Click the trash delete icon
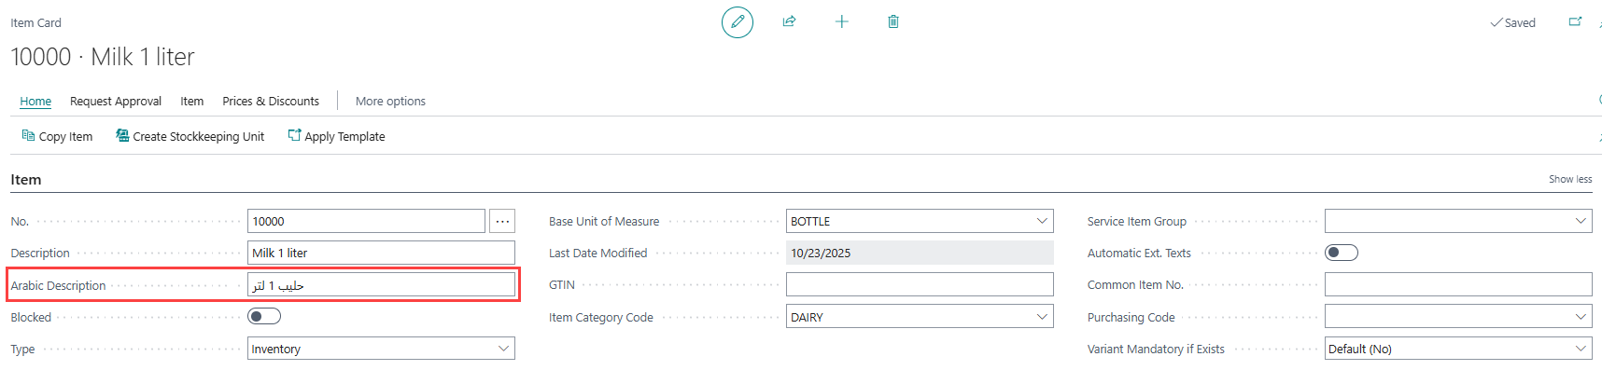Viewport: 1602px width, 384px height. click(x=893, y=21)
